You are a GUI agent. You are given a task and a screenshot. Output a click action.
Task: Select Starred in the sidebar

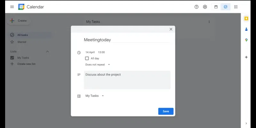(22, 42)
